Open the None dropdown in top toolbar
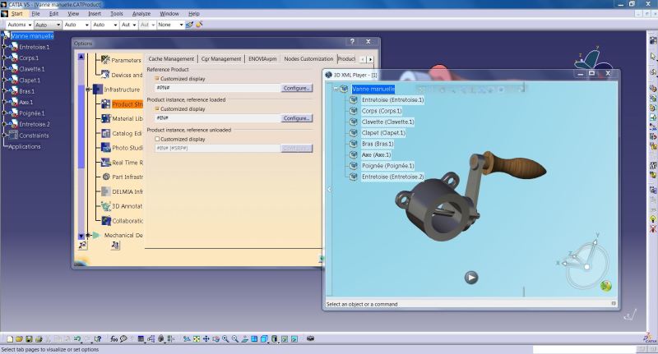Image resolution: width=658 pixels, height=354 pixels. (x=181, y=25)
